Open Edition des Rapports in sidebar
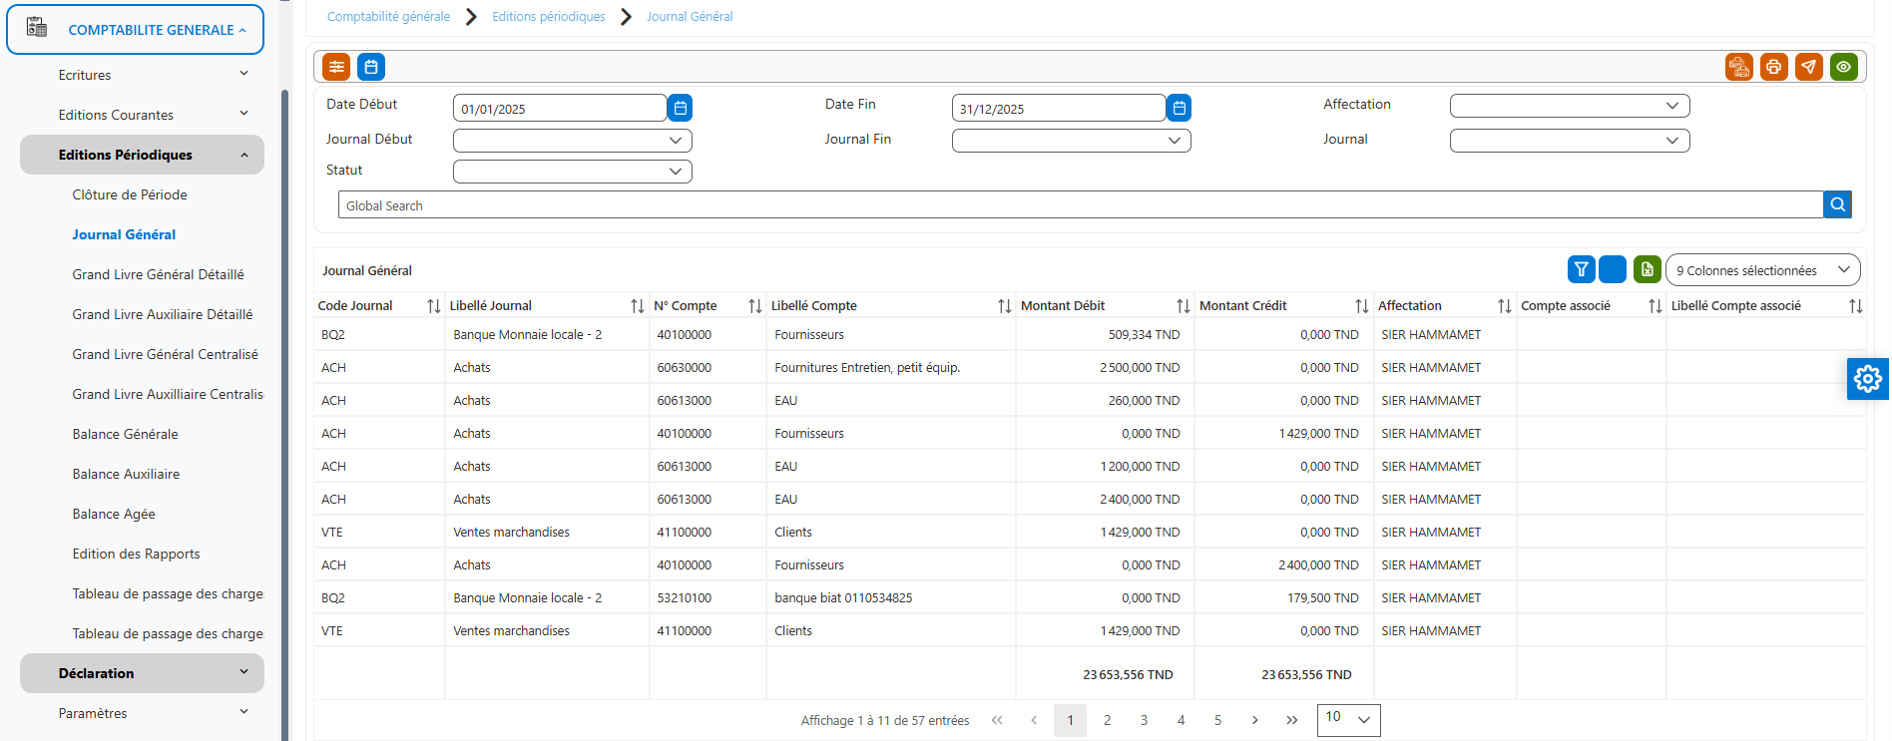The height and width of the screenshot is (741, 1892). 136,554
